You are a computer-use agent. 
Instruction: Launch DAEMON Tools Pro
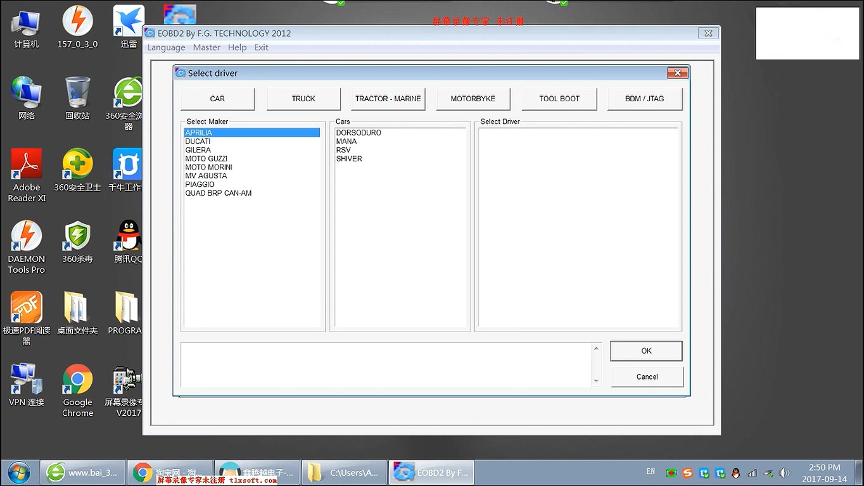[x=27, y=247]
